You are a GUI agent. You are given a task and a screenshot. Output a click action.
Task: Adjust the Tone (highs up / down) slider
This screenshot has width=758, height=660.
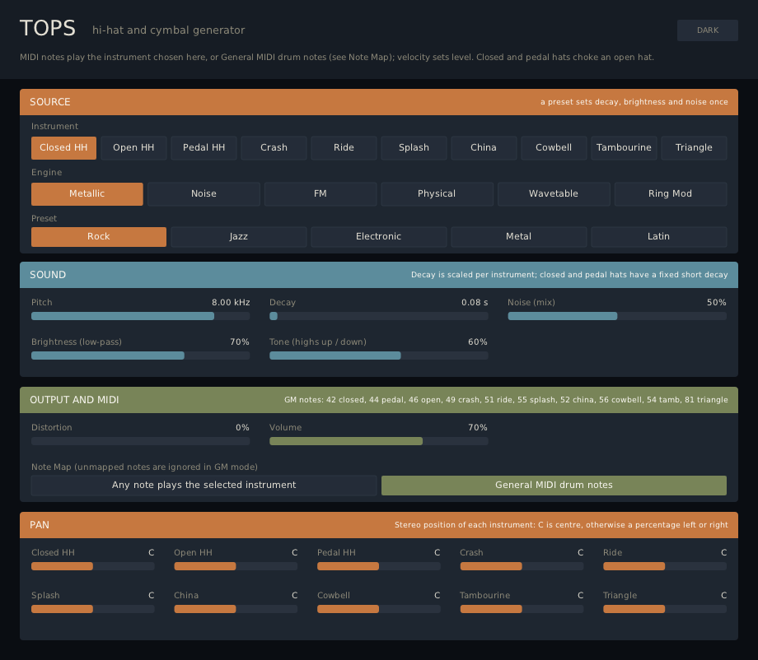(x=378, y=356)
